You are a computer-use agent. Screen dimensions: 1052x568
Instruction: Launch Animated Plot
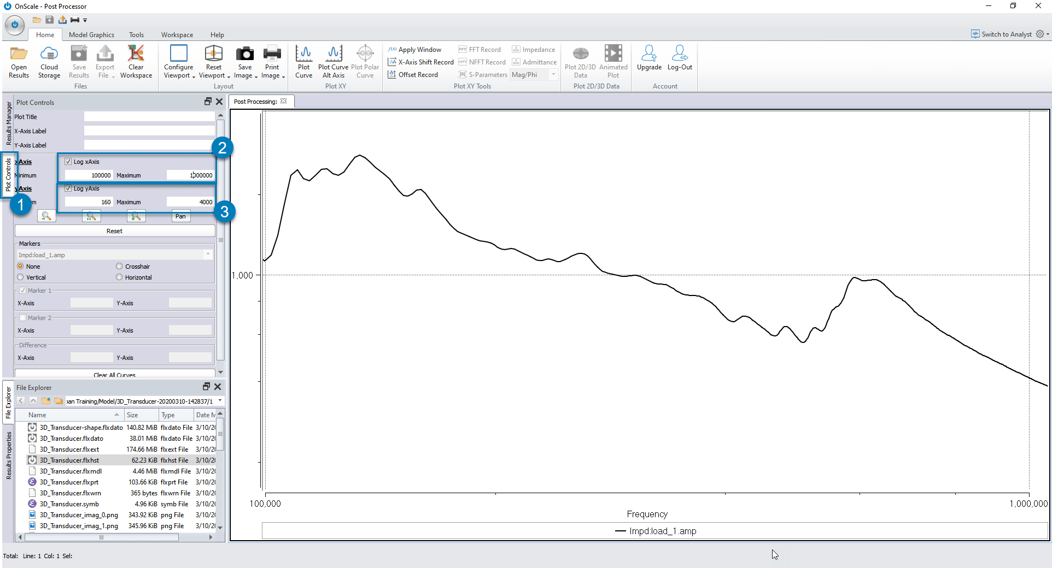point(613,62)
